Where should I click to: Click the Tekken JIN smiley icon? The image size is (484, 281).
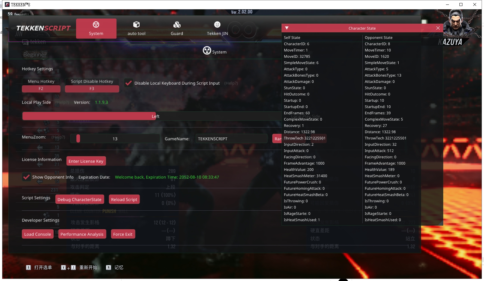click(x=217, y=25)
